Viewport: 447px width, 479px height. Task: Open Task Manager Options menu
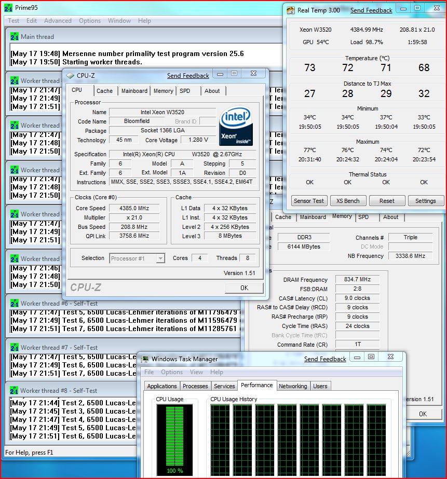click(172, 372)
